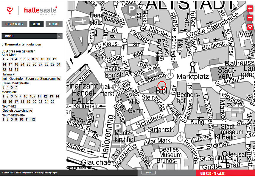Screen dimensions: 255x177
Task: Zoom in with the red plus button
Action: [x=250, y=9]
